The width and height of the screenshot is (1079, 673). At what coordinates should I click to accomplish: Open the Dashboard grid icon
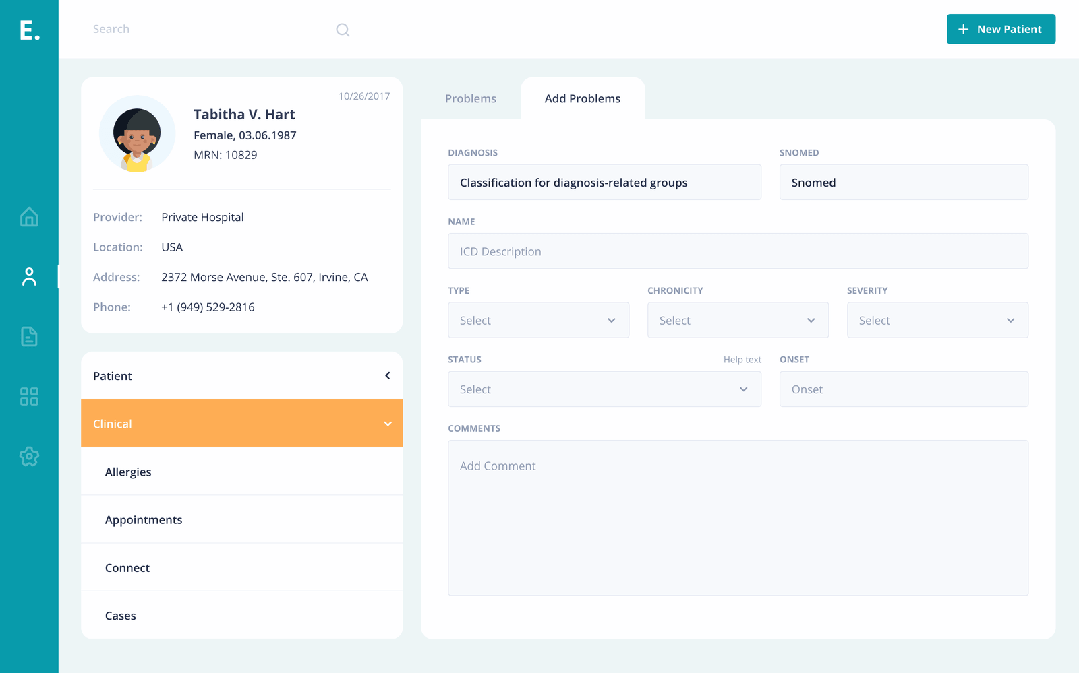29,396
